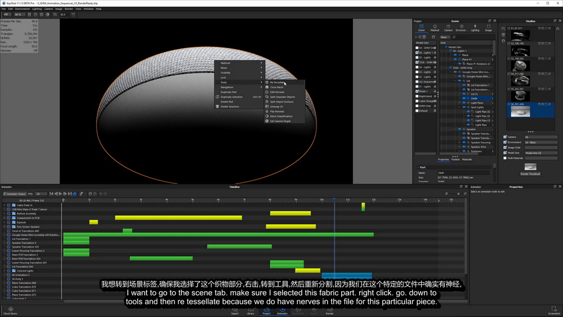Click the Animation Wizard button

coord(15,194)
